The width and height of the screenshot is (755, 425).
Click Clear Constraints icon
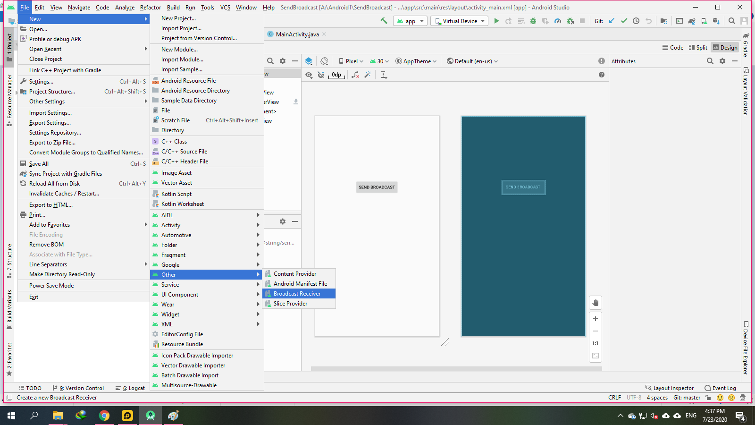tap(355, 75)
